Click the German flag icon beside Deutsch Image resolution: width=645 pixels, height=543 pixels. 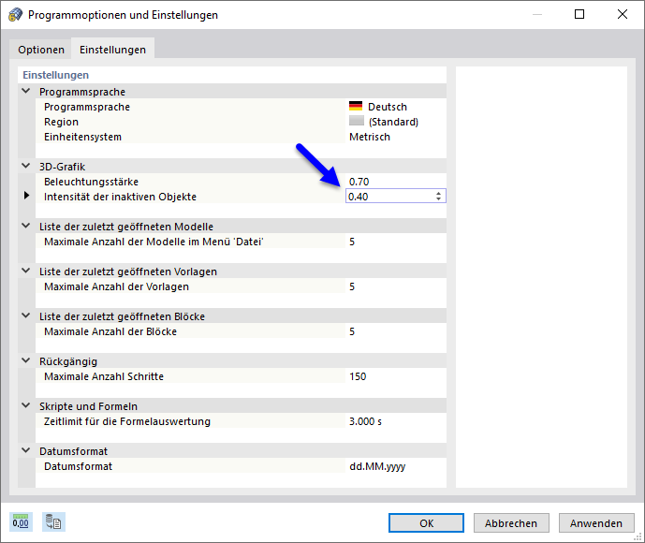356,107
